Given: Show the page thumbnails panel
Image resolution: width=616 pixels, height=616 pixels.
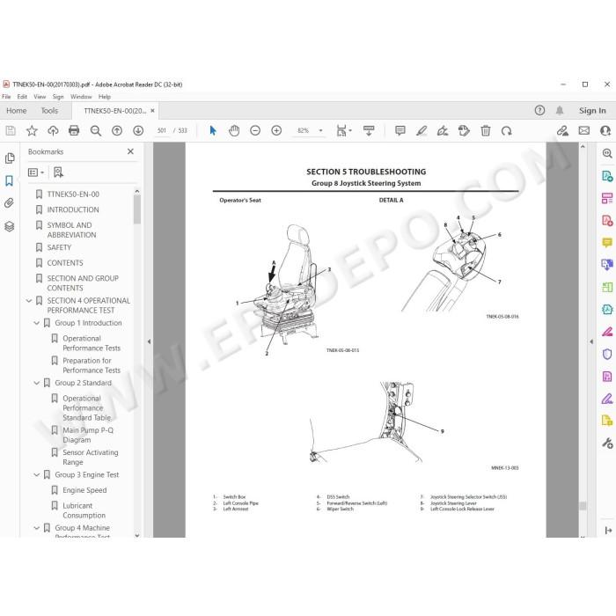Looking at the screenshot, I should click(x=10, y=158).
